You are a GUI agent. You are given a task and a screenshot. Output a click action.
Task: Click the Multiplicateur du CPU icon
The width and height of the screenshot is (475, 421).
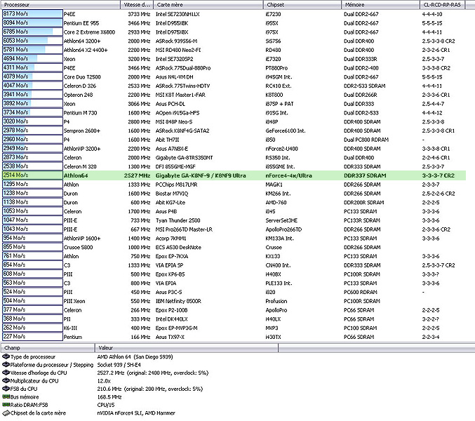(6, 381)
